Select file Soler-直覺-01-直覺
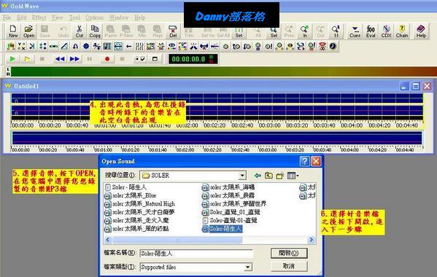The image size is (437, 277). 230,221
